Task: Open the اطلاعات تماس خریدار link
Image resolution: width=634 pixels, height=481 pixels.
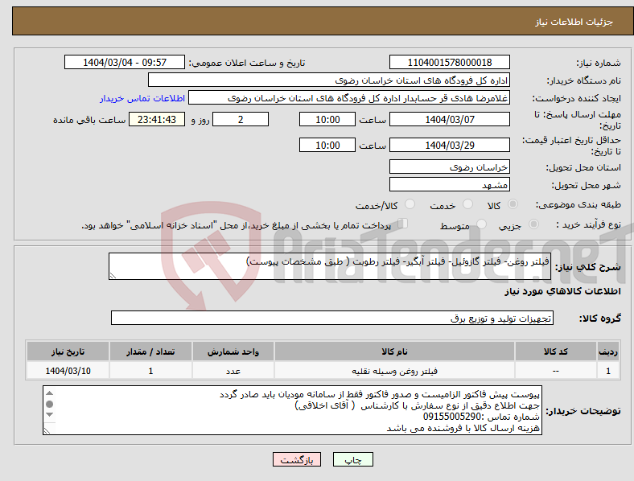Action: click(x=142, y=98)
